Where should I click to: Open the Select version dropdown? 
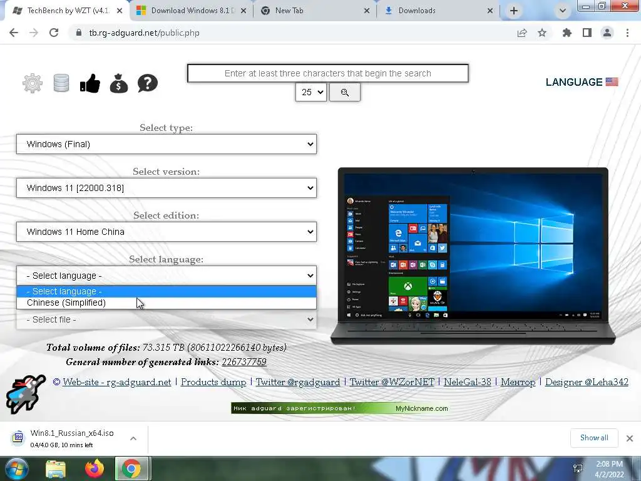[167, 188]
